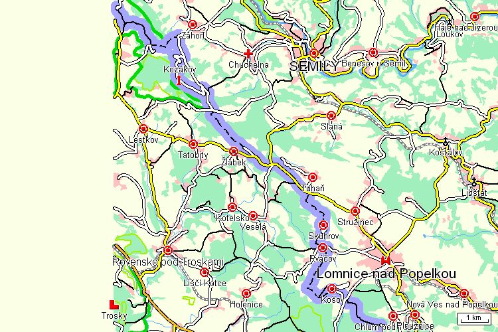Select the Chuchelna label text
This screenshot has height=332, width=498.
[x=249, y=65]
